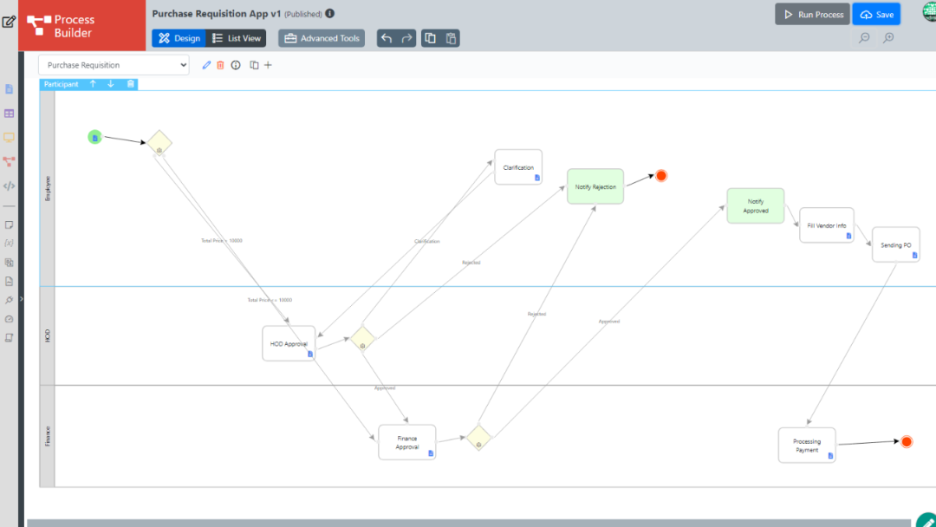Screen dimensions: 936x527
Task: Select the end event after Notify Rejection
Action: (661, 175)
